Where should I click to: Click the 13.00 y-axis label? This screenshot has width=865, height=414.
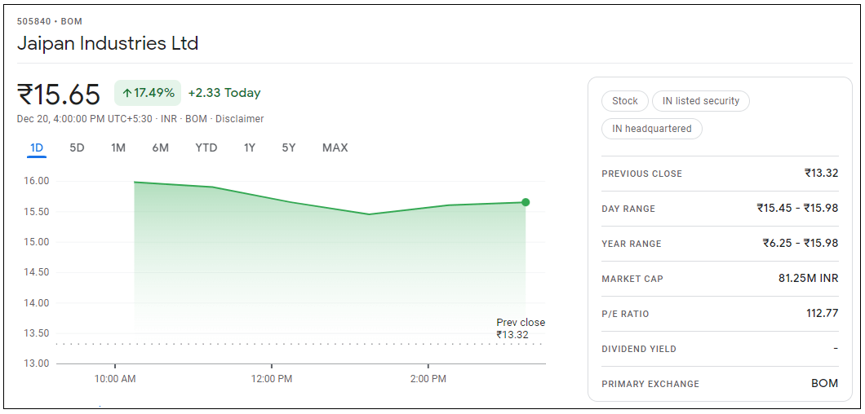coord(37,363)
